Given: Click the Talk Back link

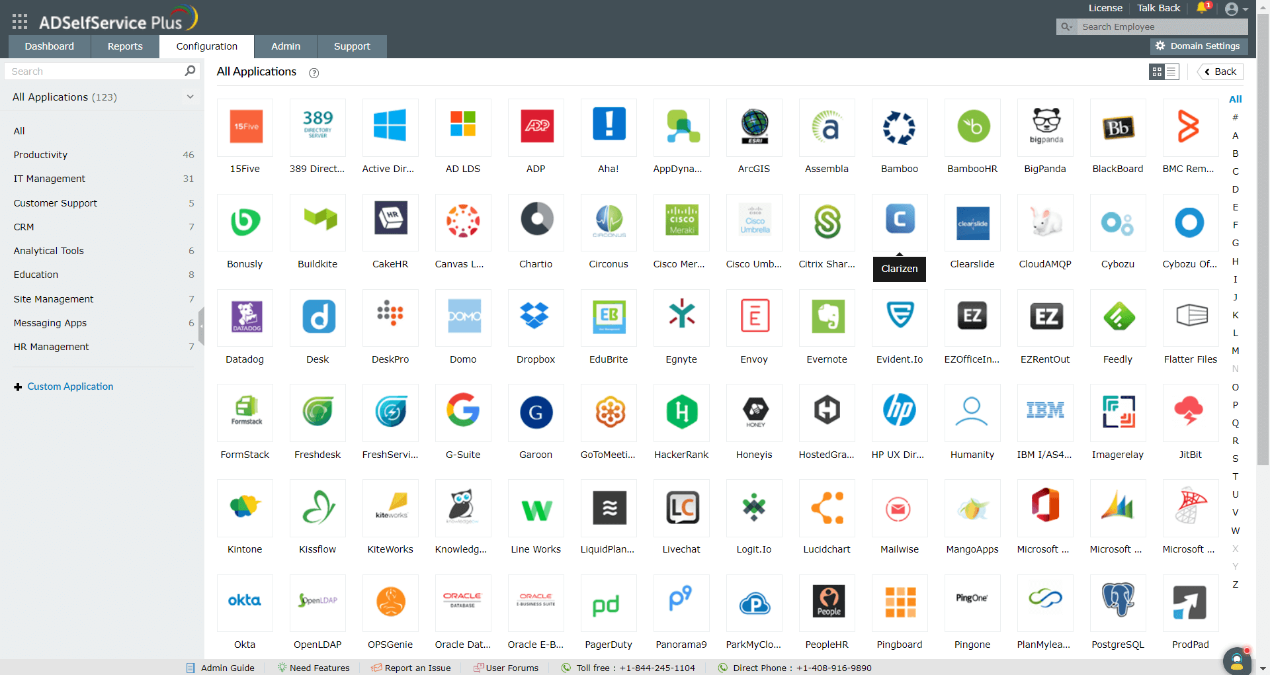Looking at the screenshot, I should [1158, 8].
